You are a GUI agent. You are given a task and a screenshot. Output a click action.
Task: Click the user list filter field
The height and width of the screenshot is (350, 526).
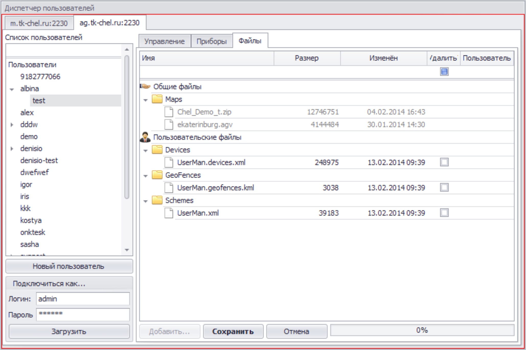[64, 51]
